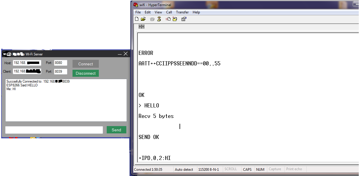The width and height of the screenshot is (362, 176).
Task: Click the NUM status indicator
Action: tap(260, 169)
